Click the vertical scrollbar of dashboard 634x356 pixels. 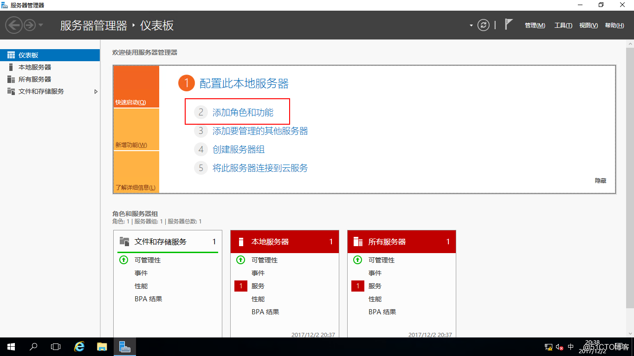630,177
